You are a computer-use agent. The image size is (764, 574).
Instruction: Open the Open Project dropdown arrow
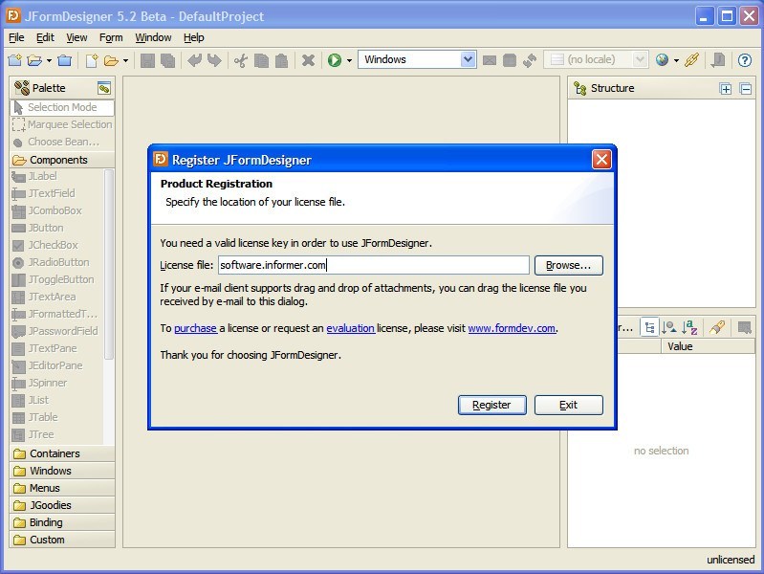tap(49, 60)
